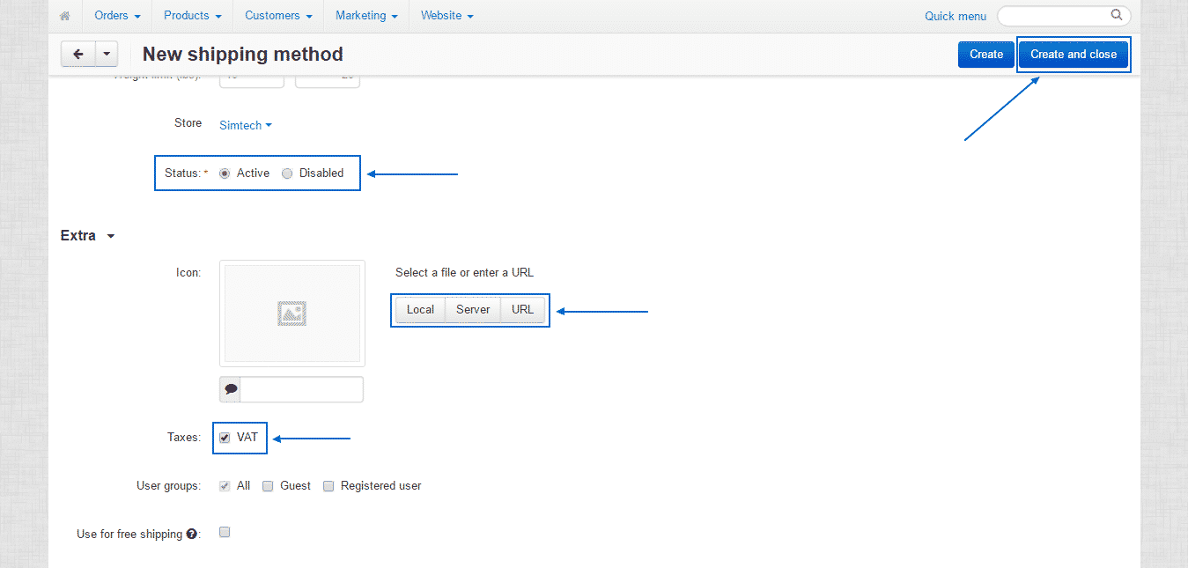Click the speech bubble icon beside the text field
The image size is (1188, 568).
click(229, 388)
